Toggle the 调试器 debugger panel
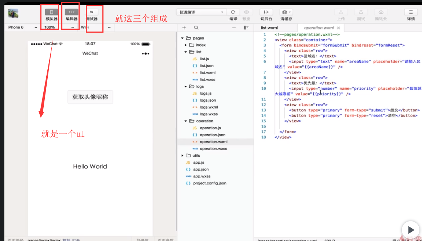Image resolution: width=422 pixels, height=241 pixels. click(x=91, y=12)
